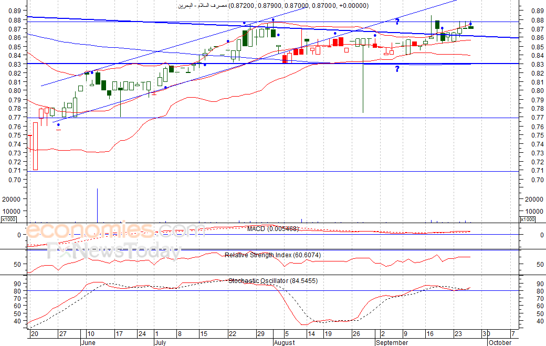This screenshot has height=346, width=546.
Task: Click the date label 19 on time axis
Action: (328, 334)
